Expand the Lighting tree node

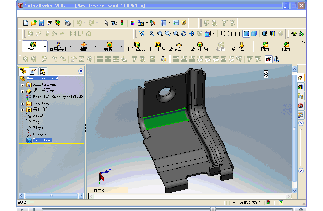(23, 104)
